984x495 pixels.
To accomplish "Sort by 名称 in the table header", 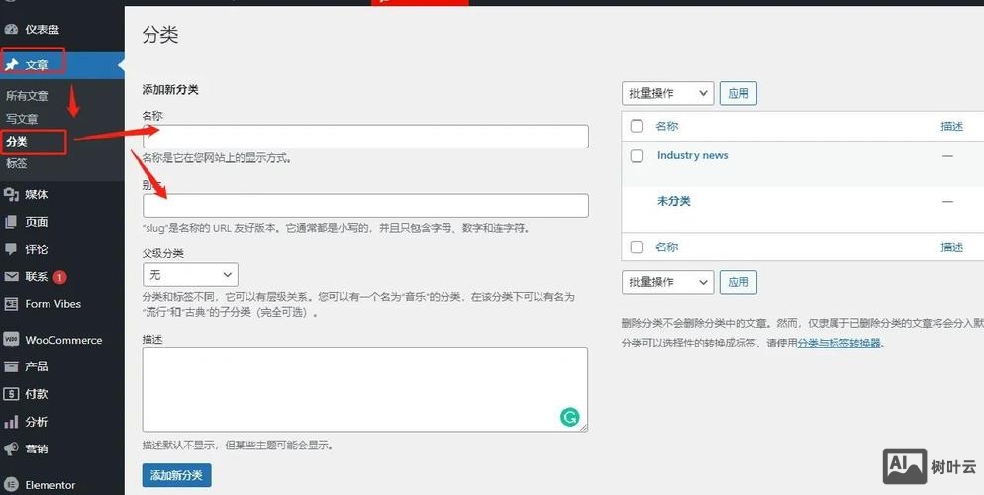I will click(x=666, y=126).
